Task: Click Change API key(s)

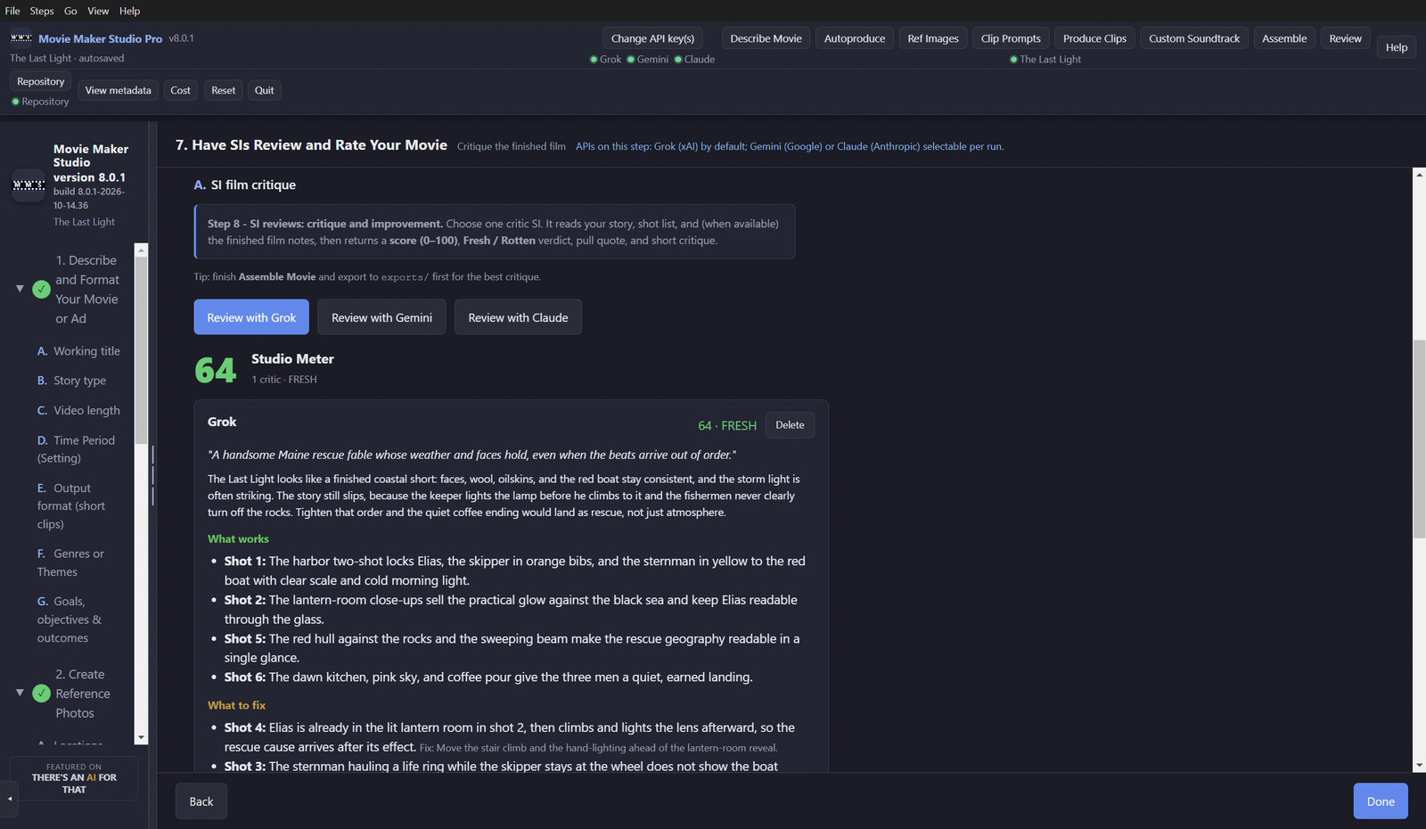Action: (652, 38)
